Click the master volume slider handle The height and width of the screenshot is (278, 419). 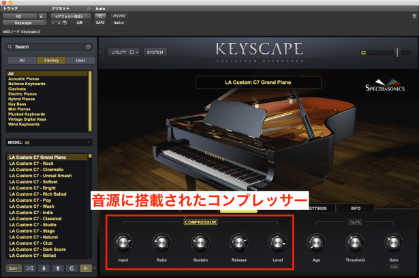click(397, 52)
